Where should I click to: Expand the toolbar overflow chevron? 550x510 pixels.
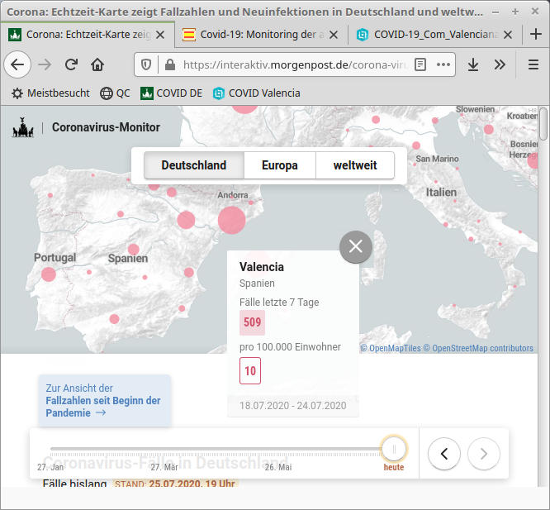500,64
